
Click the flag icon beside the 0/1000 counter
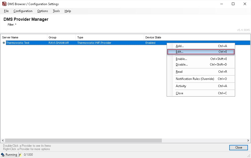pyautogui.click(x=20, y=155)
